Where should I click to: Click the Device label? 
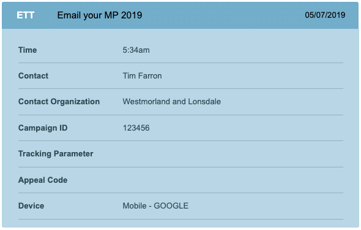(x=31, y=206)
